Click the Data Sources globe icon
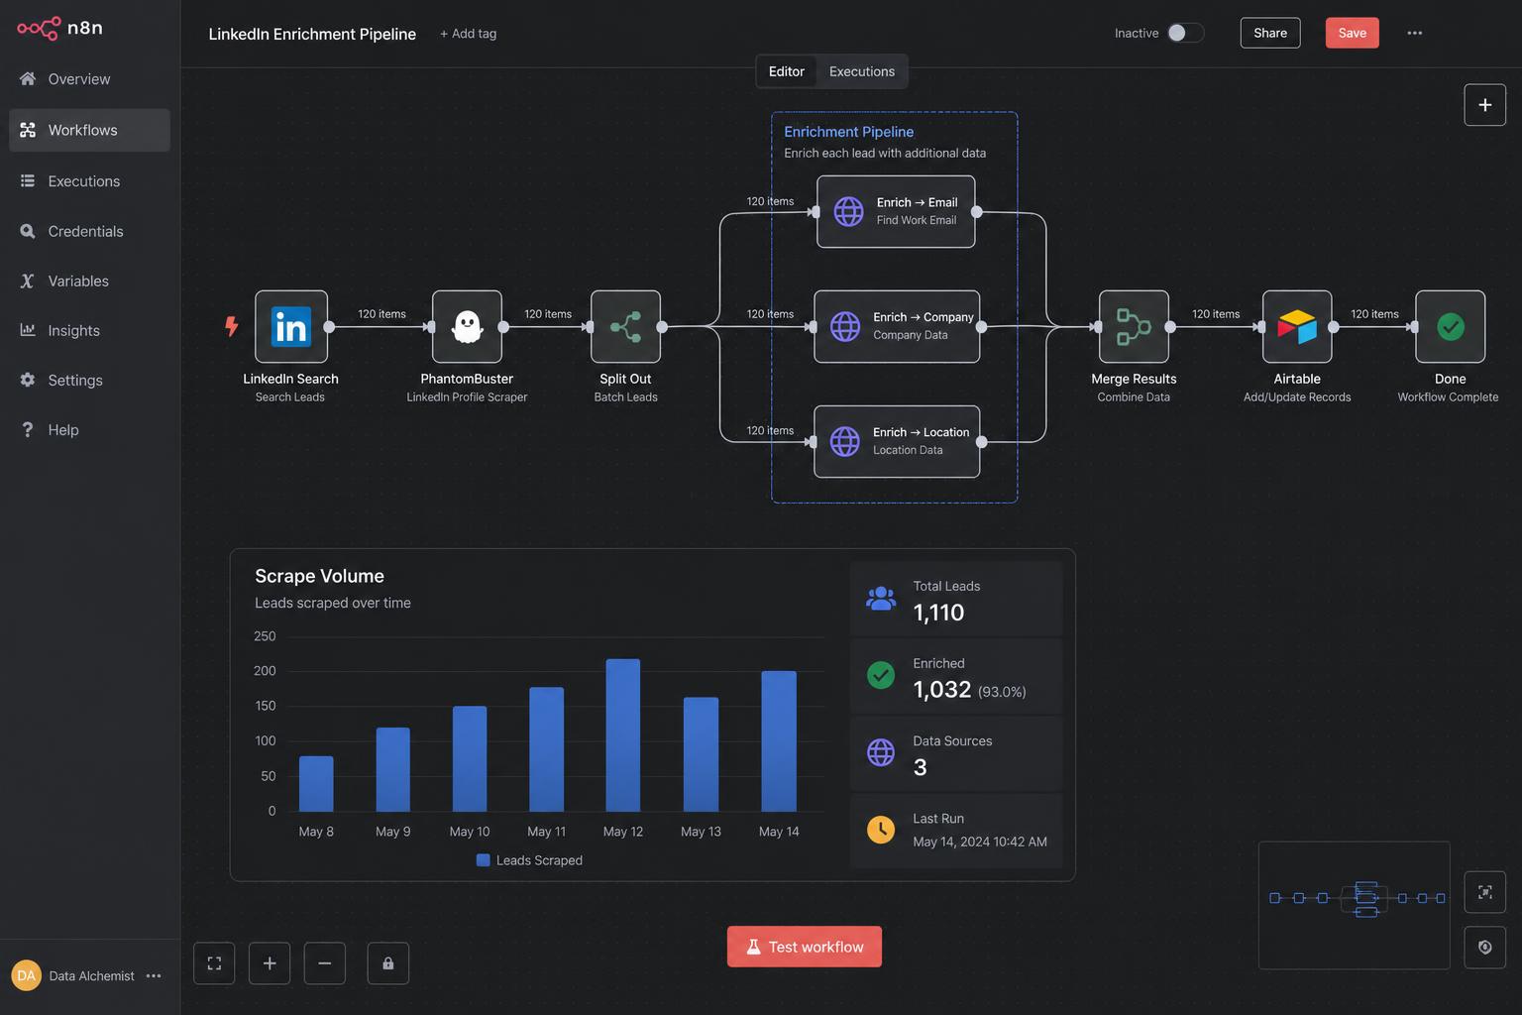 click(x=881, y=752)
